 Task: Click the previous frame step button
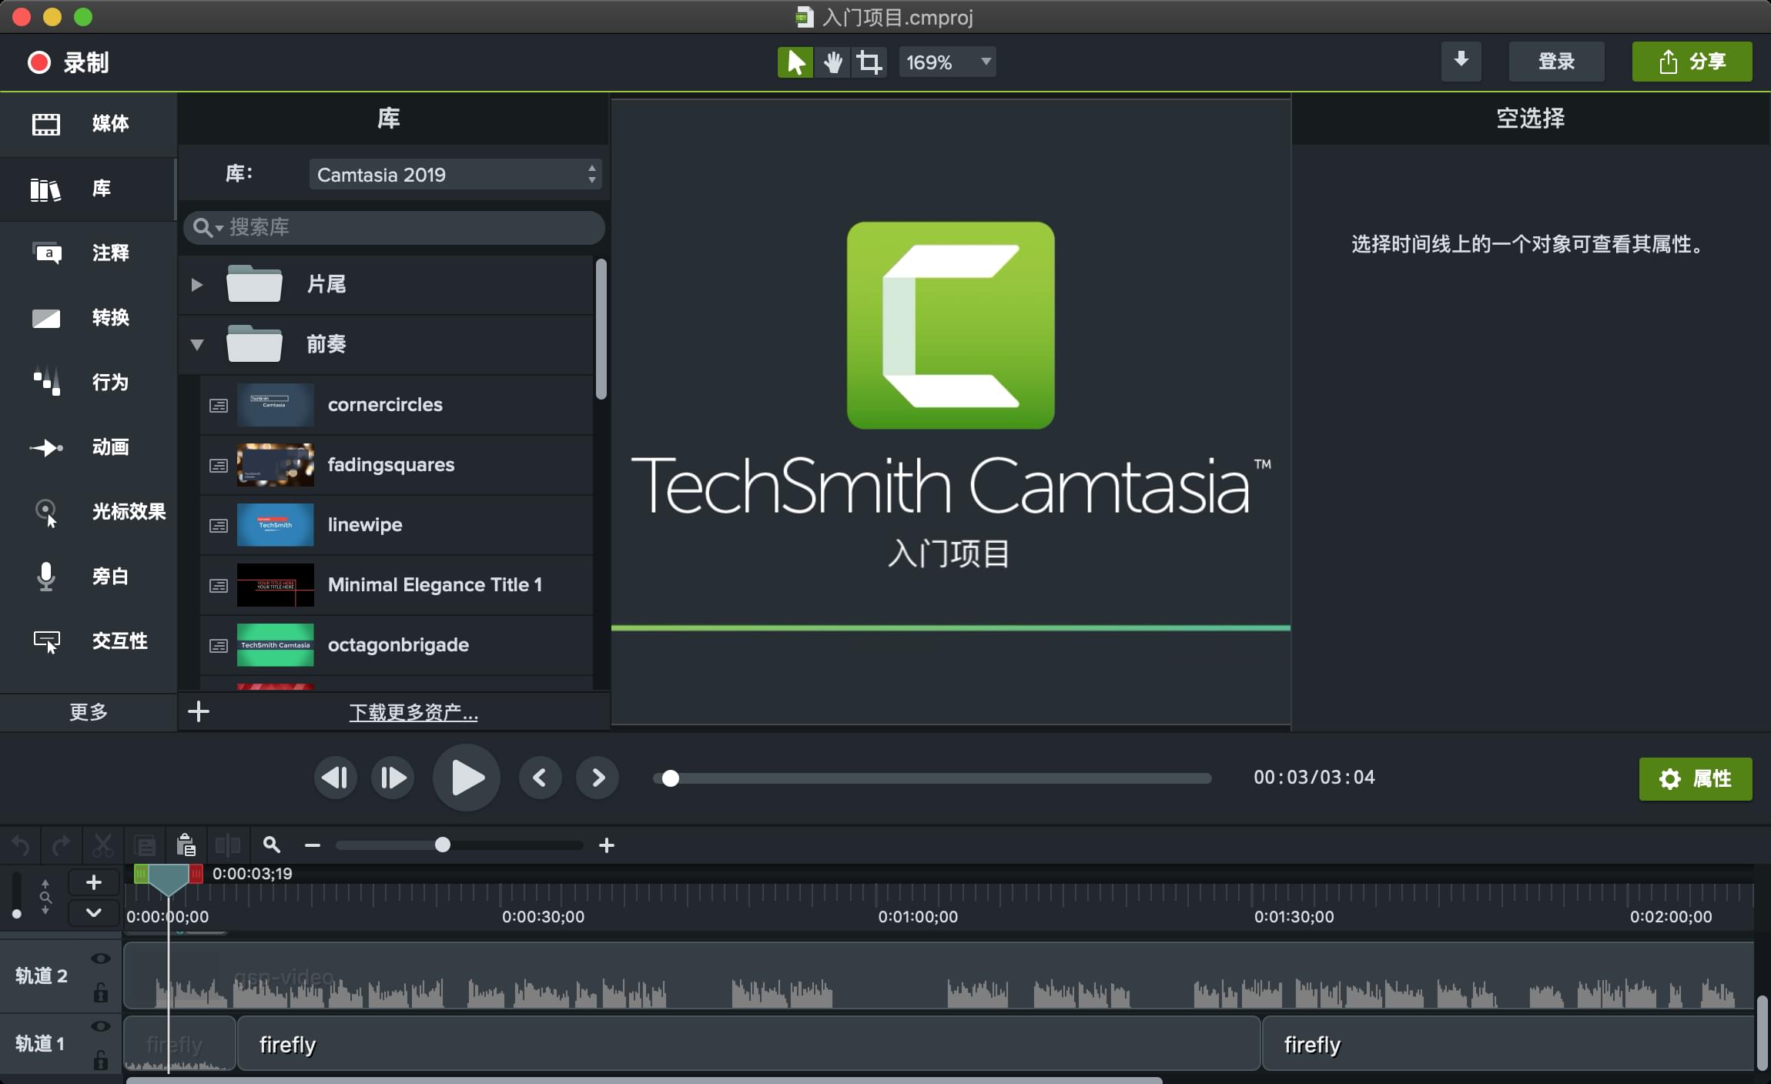(x=335, y=778)
